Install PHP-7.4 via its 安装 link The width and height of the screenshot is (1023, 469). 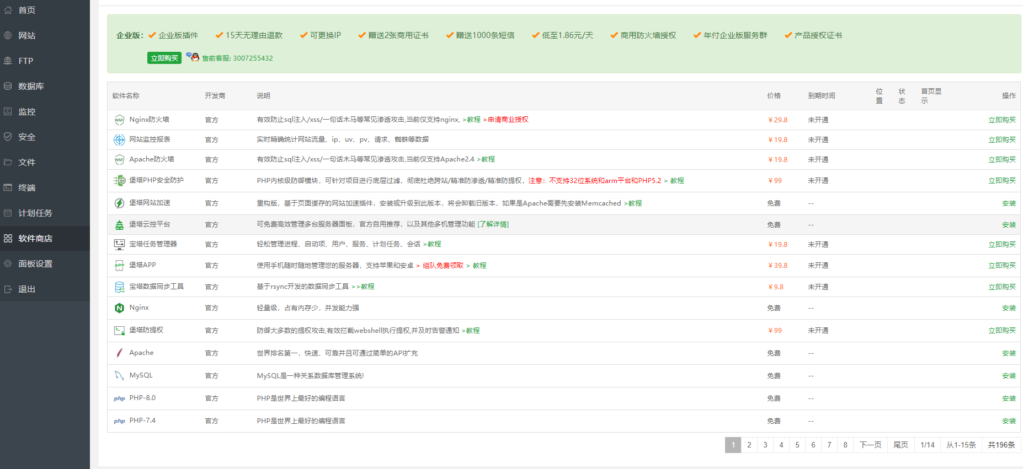click(1009, 421)
